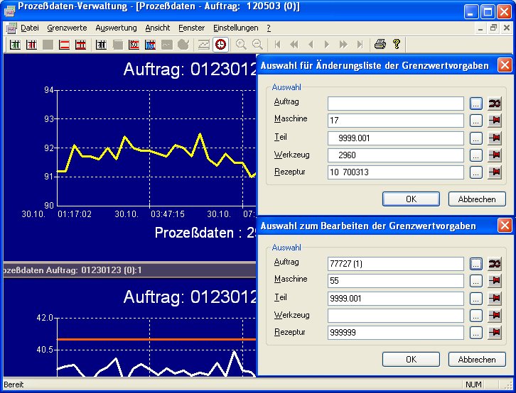Click Auftrag field containing 77727 (1)

[x=396, y=264]
